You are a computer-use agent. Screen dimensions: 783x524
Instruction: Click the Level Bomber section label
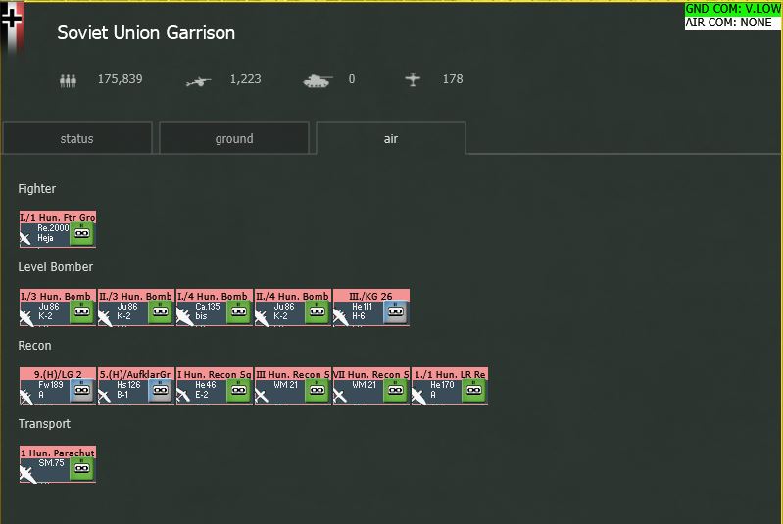pos(56,267)
